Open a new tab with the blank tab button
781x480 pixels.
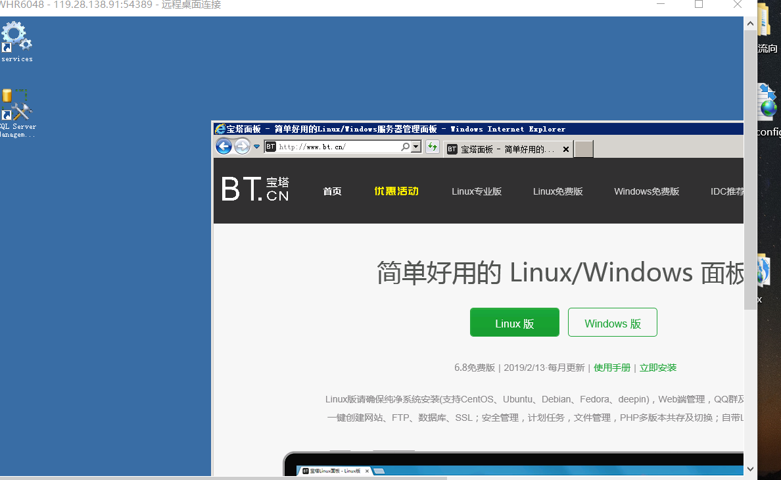click(x=584, y=149)
